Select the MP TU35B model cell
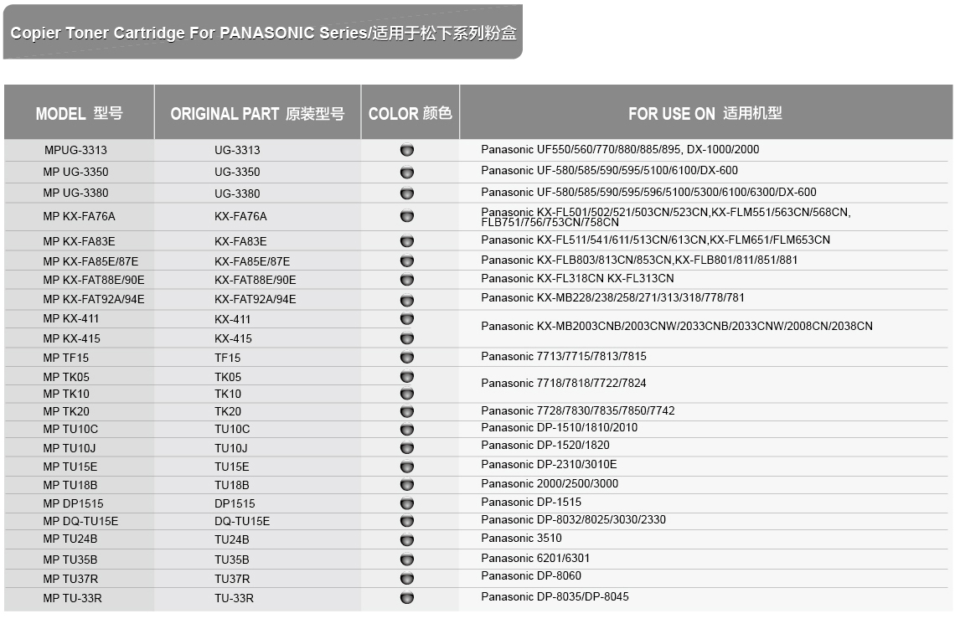 [70, 560]
